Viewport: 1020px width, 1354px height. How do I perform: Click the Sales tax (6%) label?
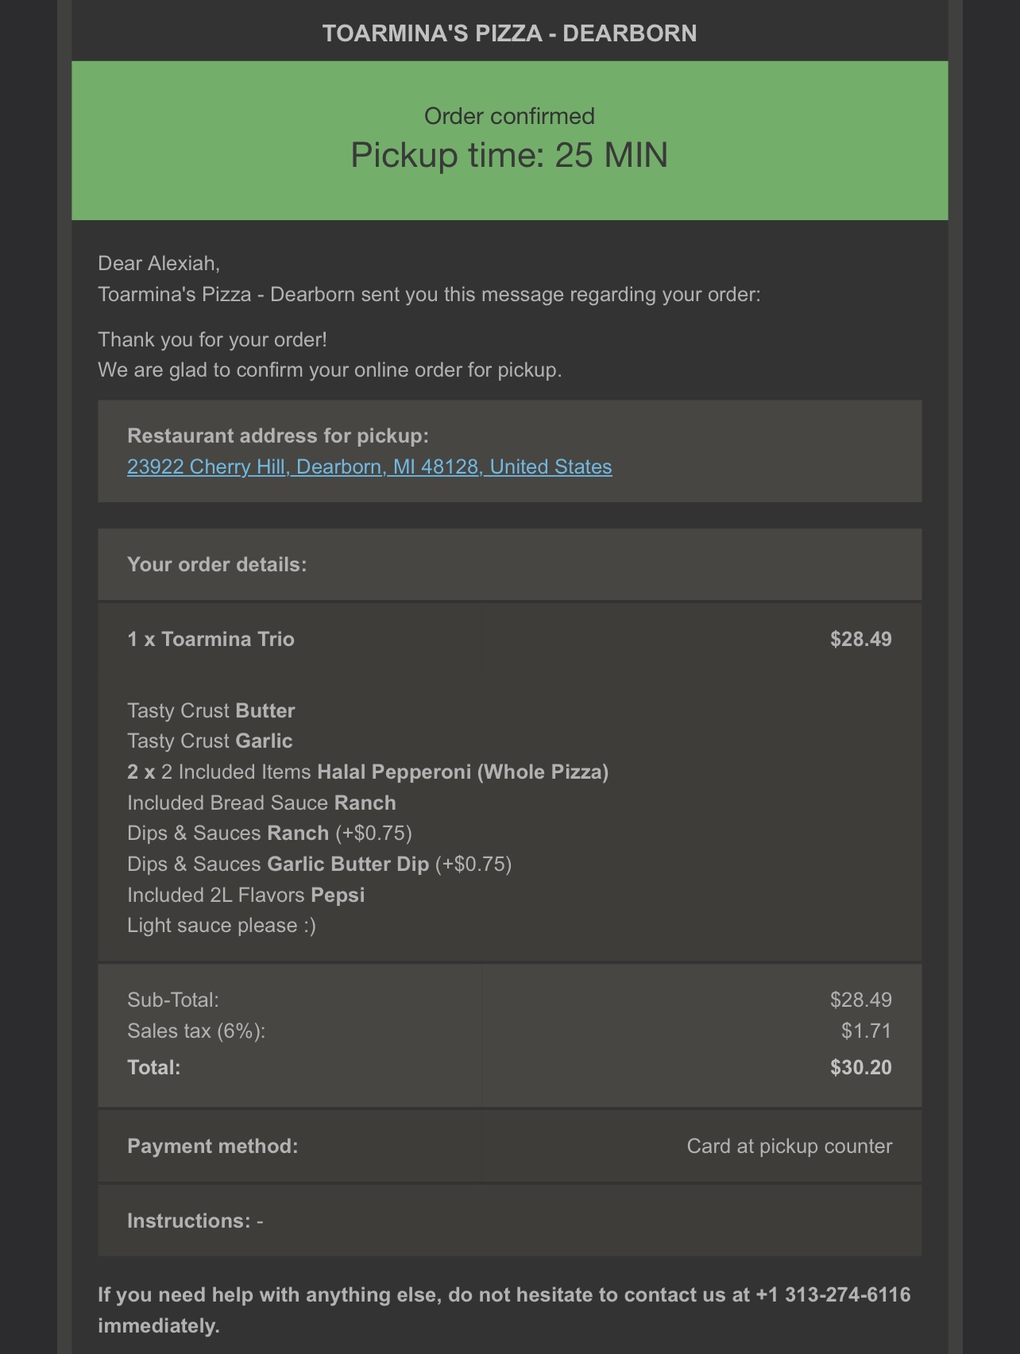pos(196,1031)
